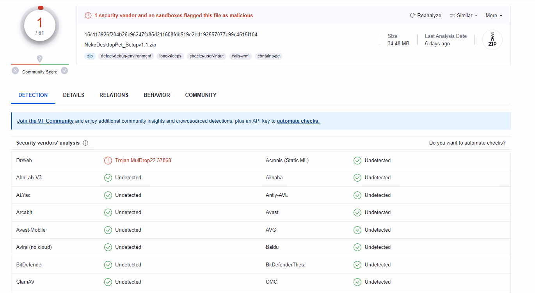Click the NekoDesktopPet_Setupv1.1.zip file name

pos(120,45)
